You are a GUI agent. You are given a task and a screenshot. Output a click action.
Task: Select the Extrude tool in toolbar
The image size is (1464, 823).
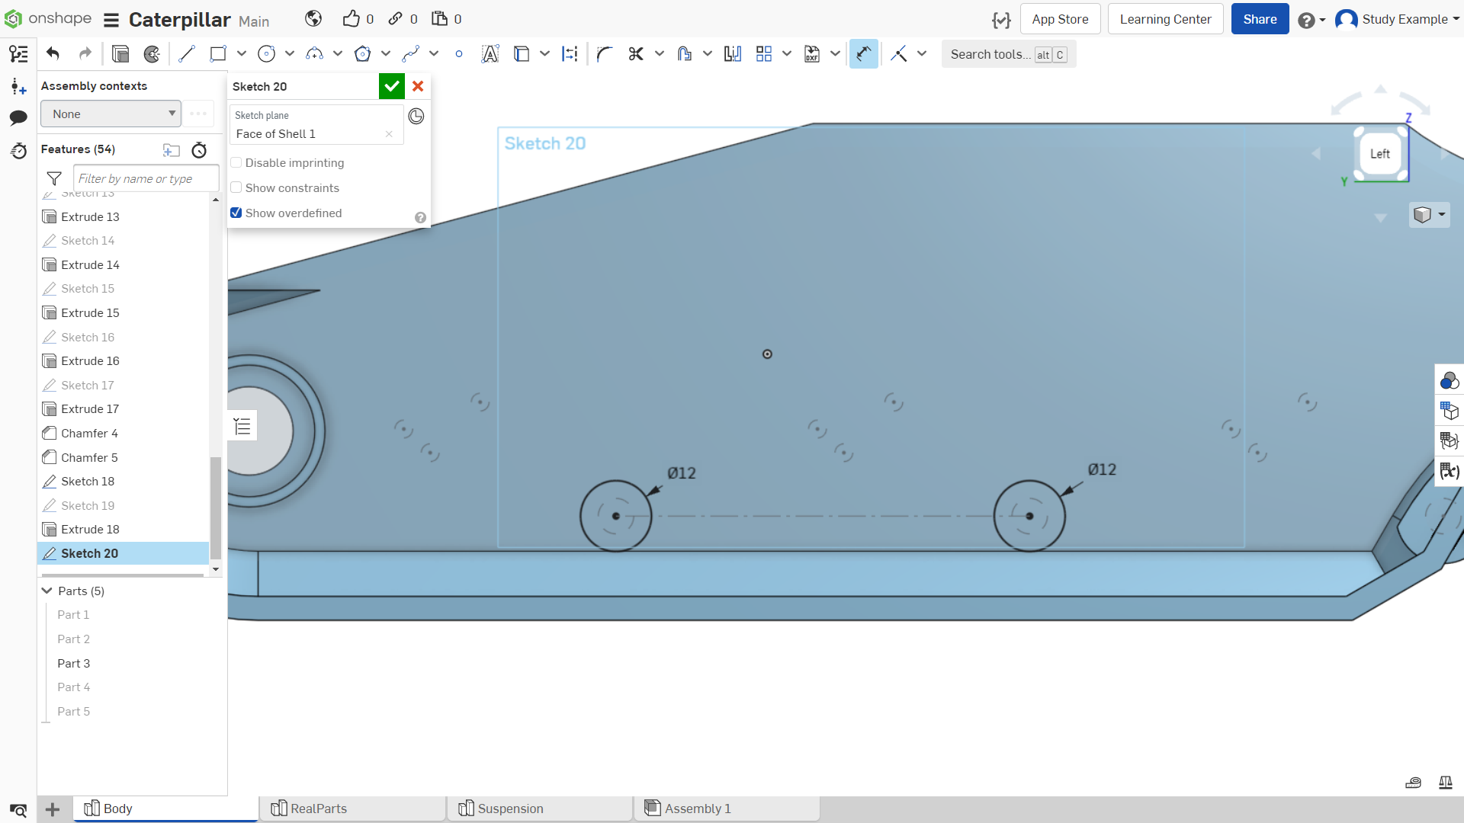(120, 54)
